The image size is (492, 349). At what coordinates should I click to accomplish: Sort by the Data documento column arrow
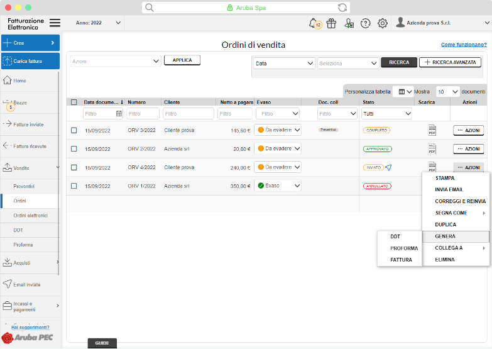(x=122, y=102)
